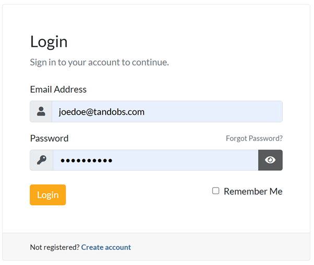314x265 pixels.
Task: Click the large Login page heading
Action: pos(49,42)
